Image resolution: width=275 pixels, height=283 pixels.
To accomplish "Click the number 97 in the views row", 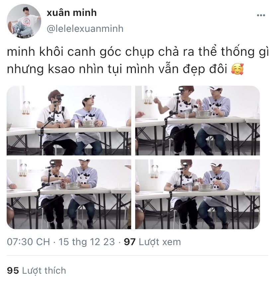I will [130, 242].
